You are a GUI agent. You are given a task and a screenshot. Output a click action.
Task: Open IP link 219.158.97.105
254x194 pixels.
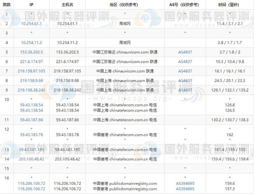click(32, 71)
